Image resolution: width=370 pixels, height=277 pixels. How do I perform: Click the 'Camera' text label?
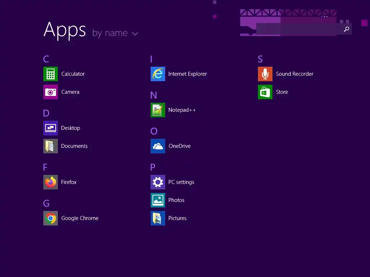pos(70,92)
